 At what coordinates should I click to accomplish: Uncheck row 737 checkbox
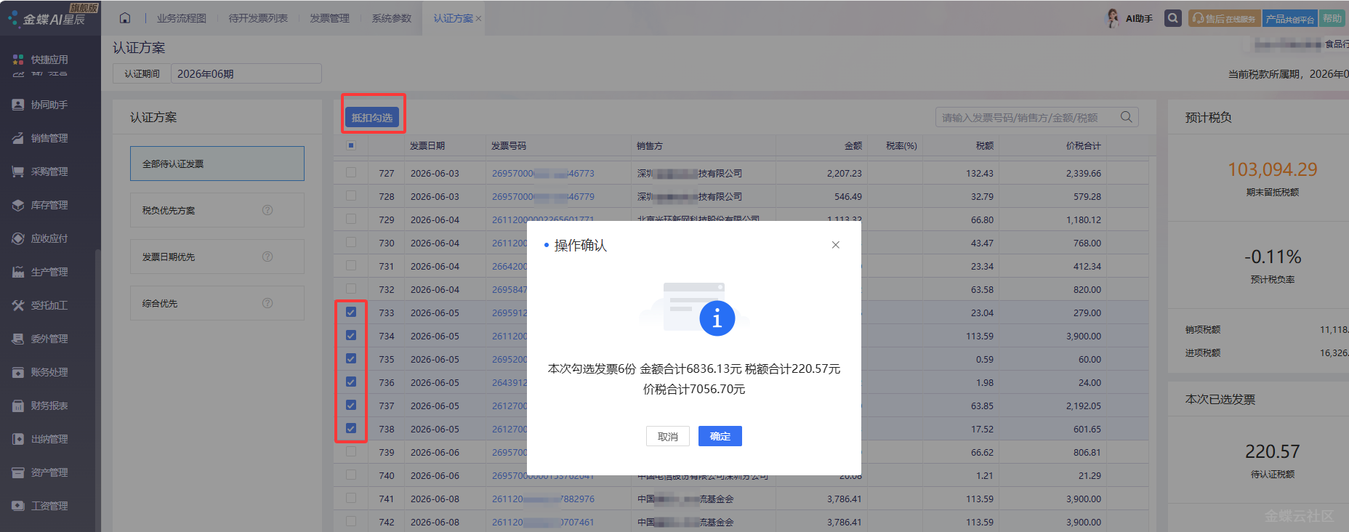click(351, 406)
